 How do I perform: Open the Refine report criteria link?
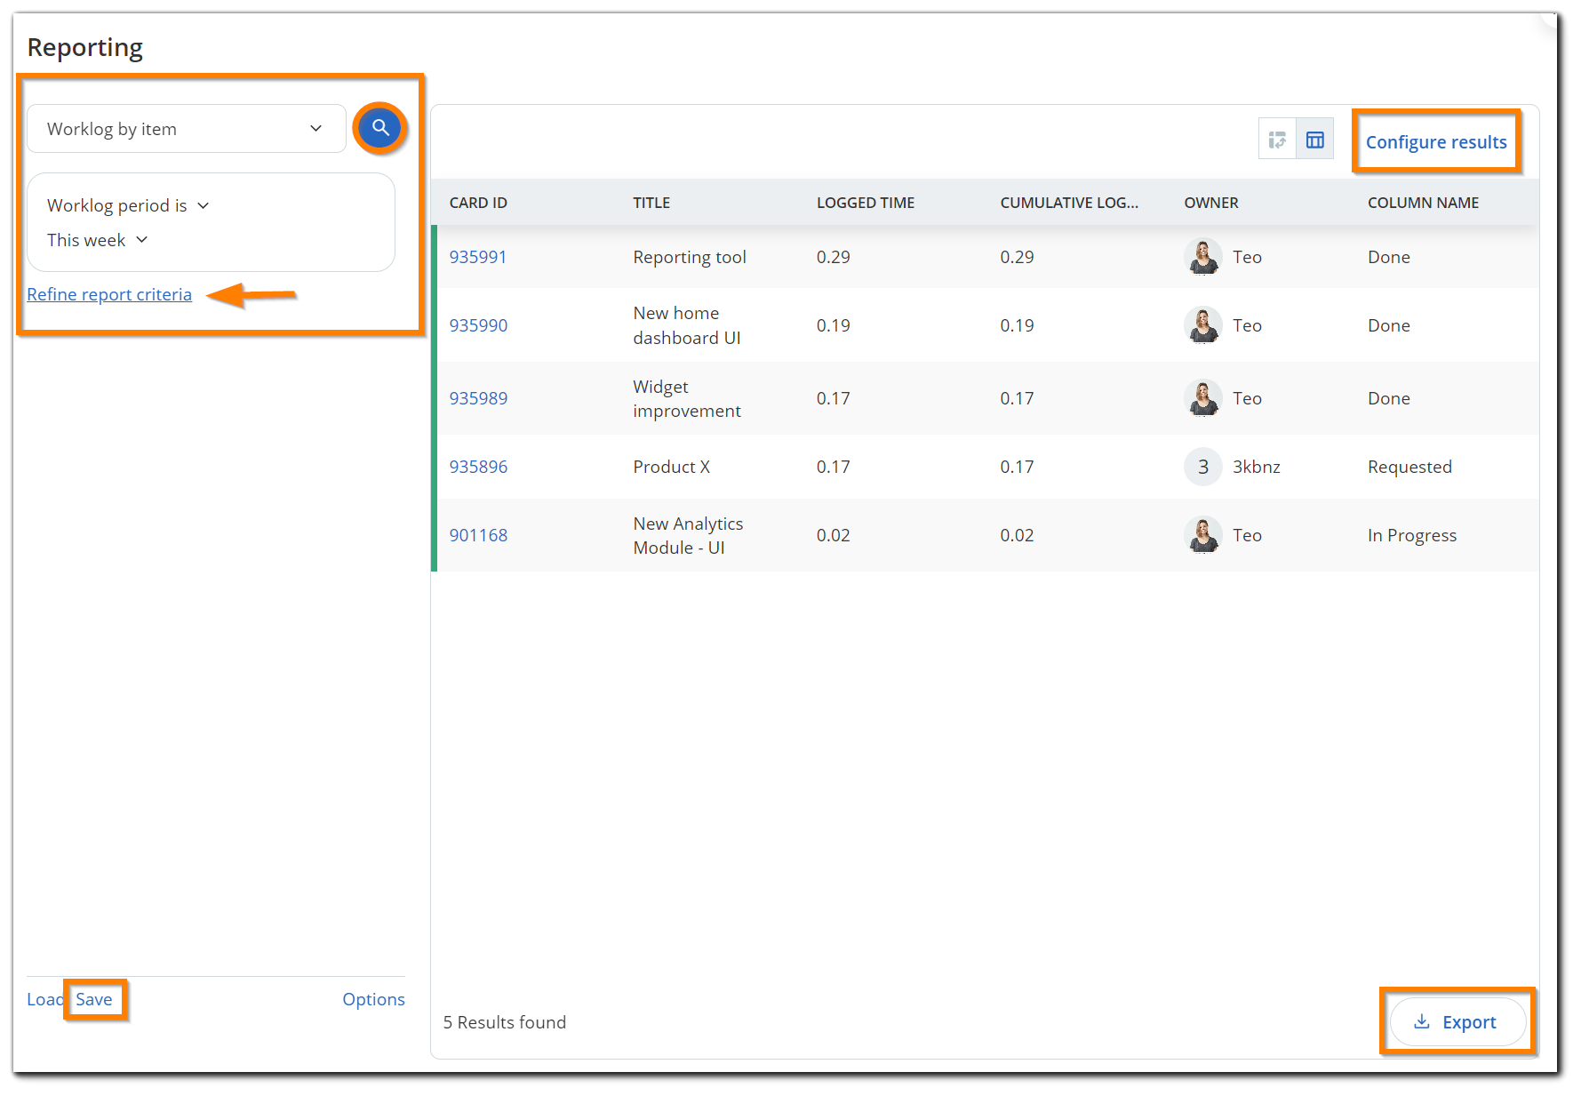(x=109, y=293)
